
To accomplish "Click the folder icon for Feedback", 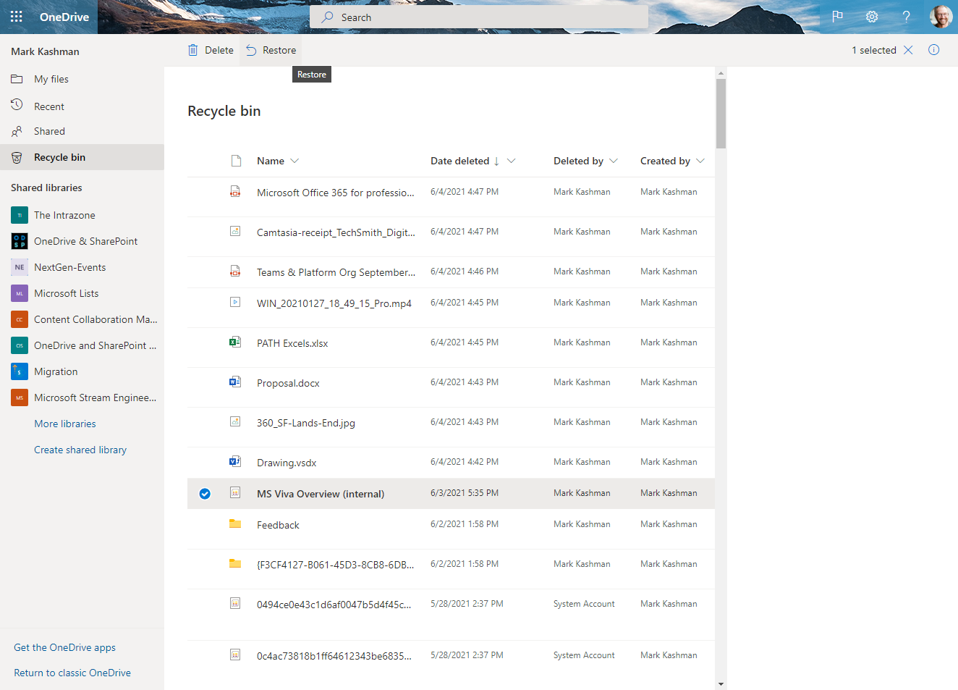I will (x=235, y=524).
